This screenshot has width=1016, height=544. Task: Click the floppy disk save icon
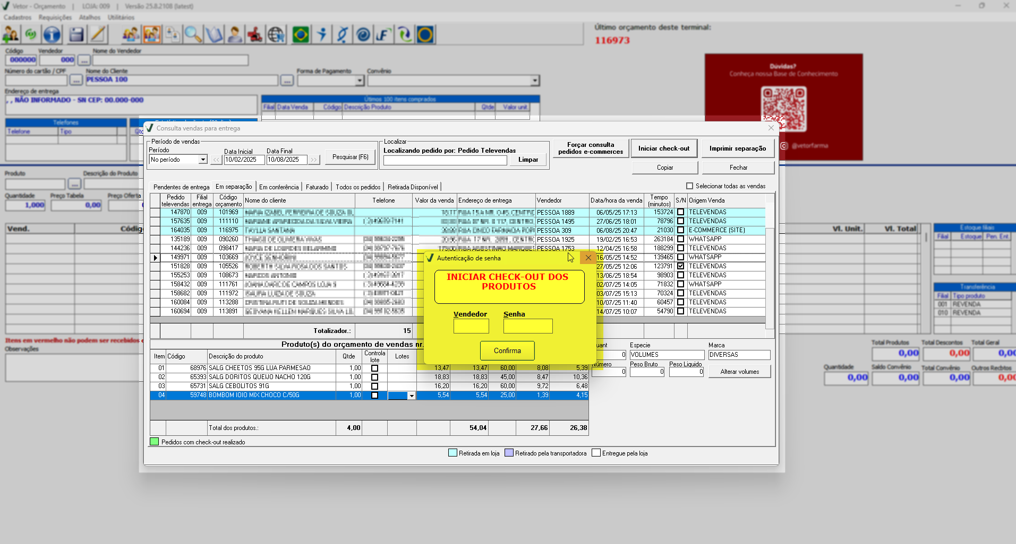[x=76, y=35]
